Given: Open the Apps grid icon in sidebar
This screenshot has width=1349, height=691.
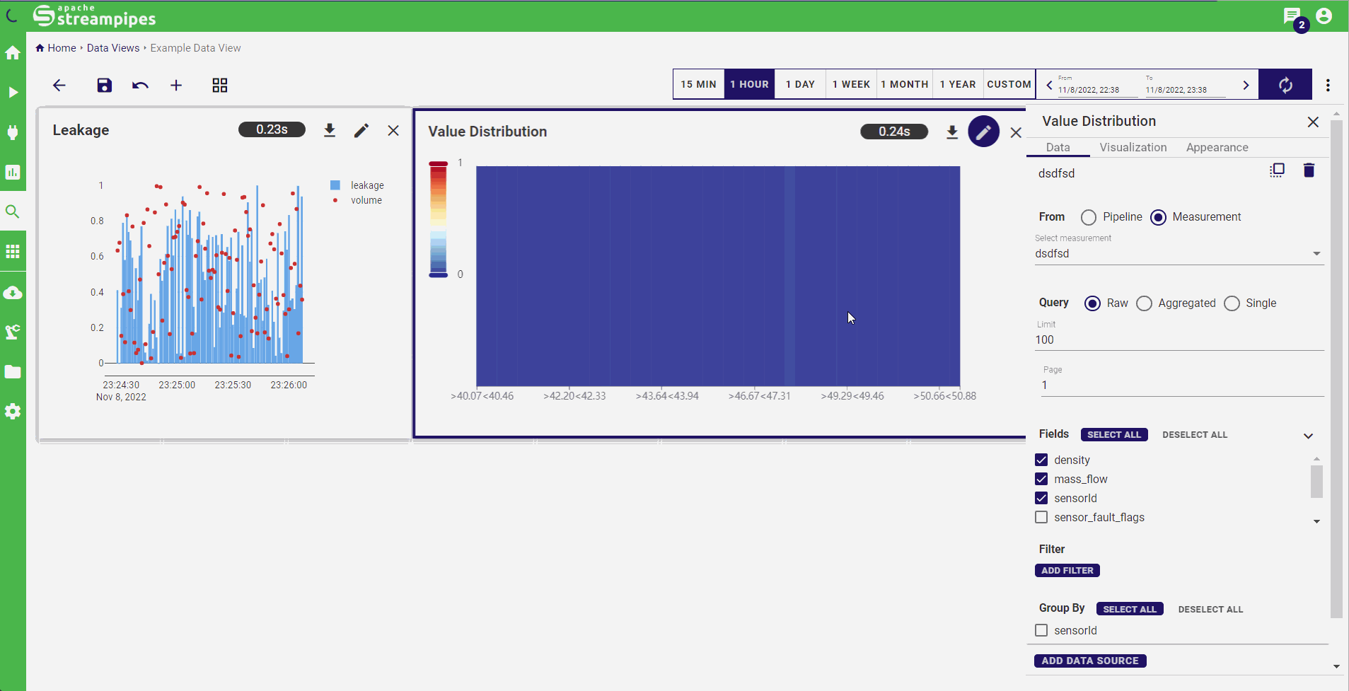Looking at the screenshot, I should pos(13,251).
